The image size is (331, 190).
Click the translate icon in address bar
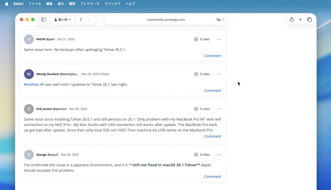218,20
